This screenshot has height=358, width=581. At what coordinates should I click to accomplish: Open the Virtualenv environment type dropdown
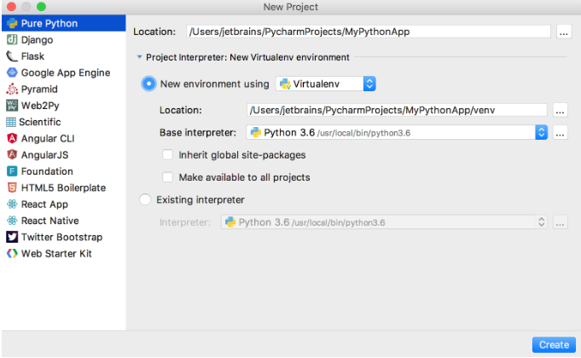326,84
